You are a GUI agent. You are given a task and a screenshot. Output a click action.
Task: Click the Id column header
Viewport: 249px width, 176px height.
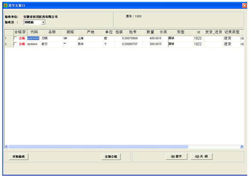coord(199,32)
